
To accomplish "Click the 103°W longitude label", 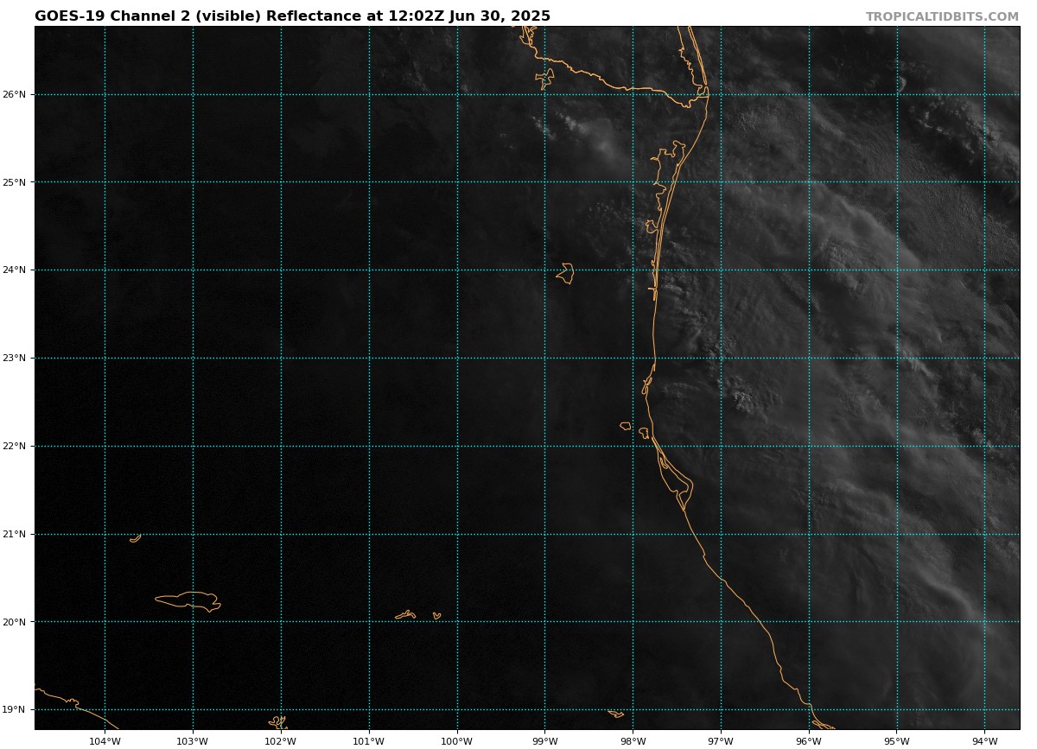I will [193, 740].
